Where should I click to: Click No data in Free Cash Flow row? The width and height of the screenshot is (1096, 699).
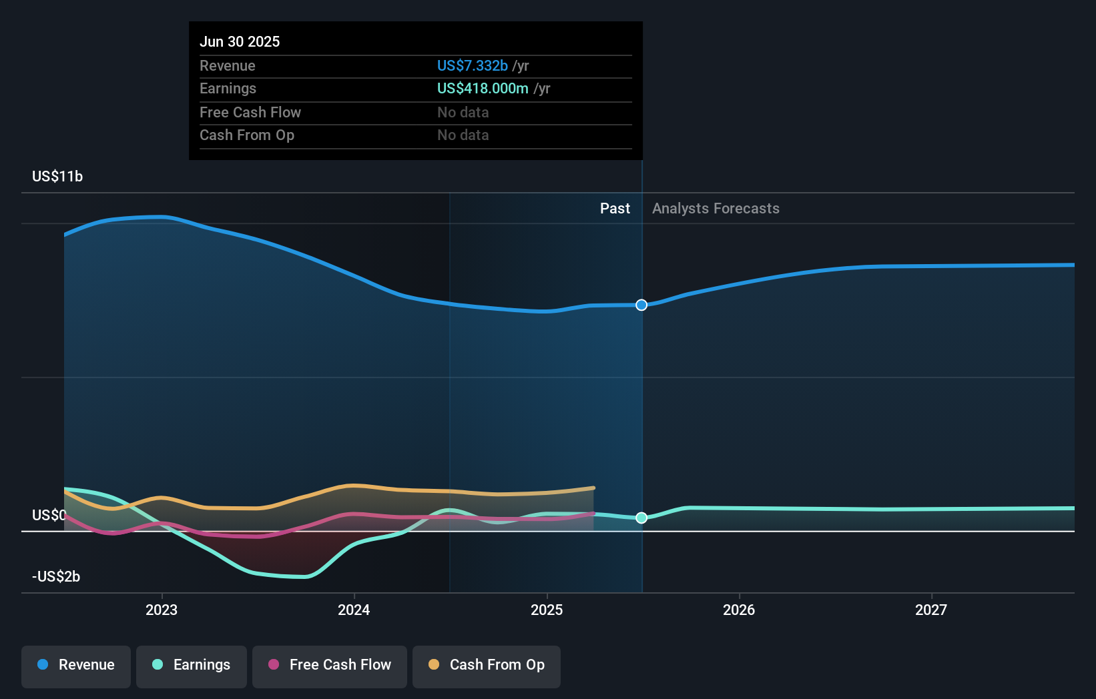click(x=463, y=112)
